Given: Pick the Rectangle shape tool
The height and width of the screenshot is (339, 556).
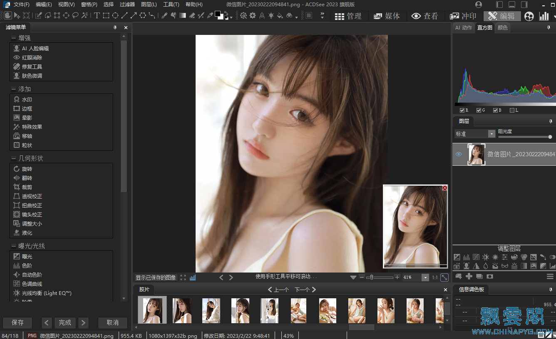Looking at the screenshot, I should point(106,16).
